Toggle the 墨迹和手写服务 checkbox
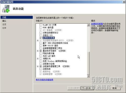 tap(41, 51)
